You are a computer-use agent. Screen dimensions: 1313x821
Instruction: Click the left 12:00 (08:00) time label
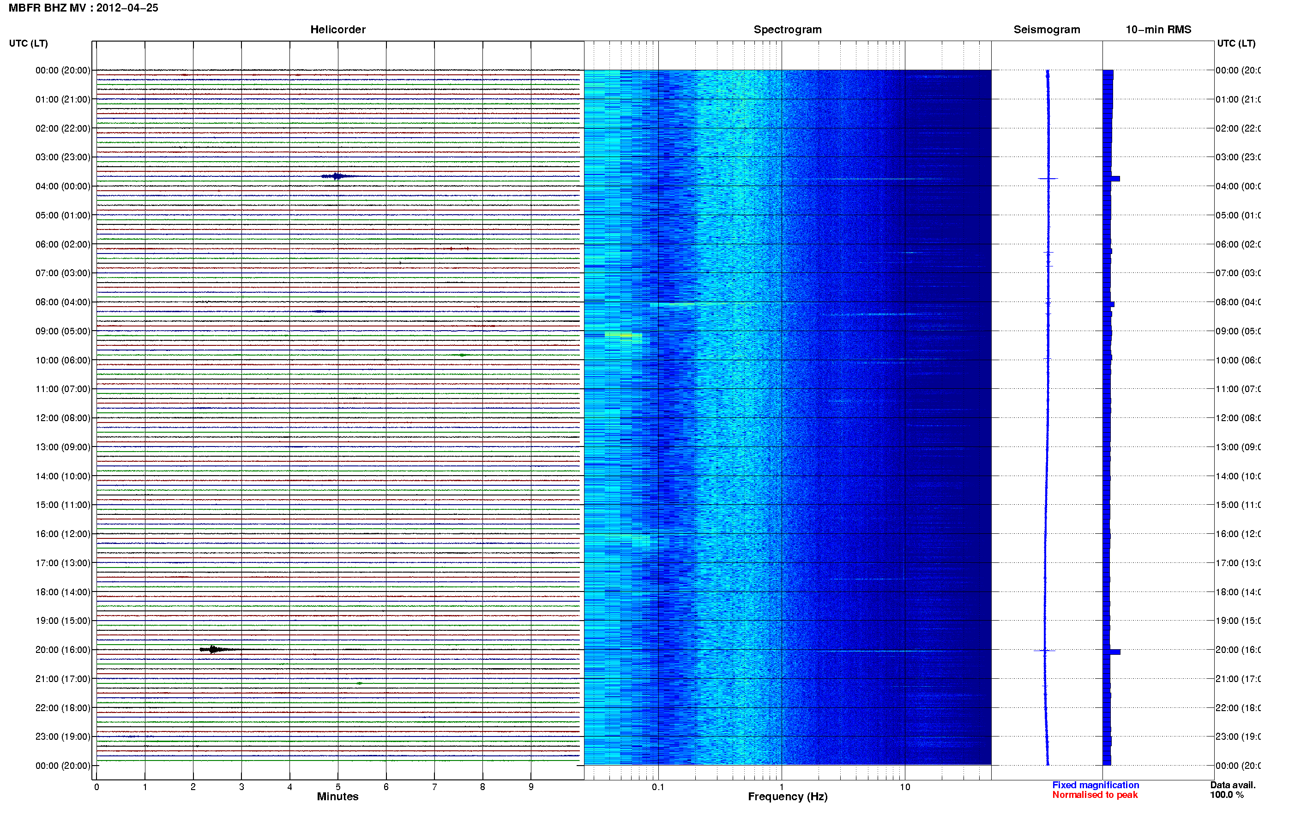(x=63, y=418)
